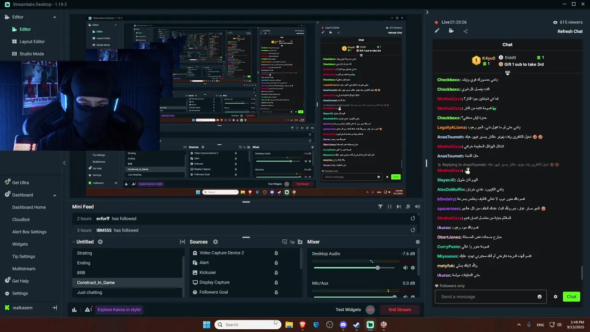The height and width of the screenshot is (332, 590).
Task: Pause the Mini Feed alert queue
Action: (389, 207)
